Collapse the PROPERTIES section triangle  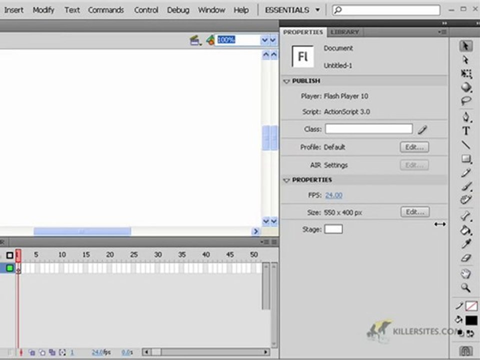286,180
